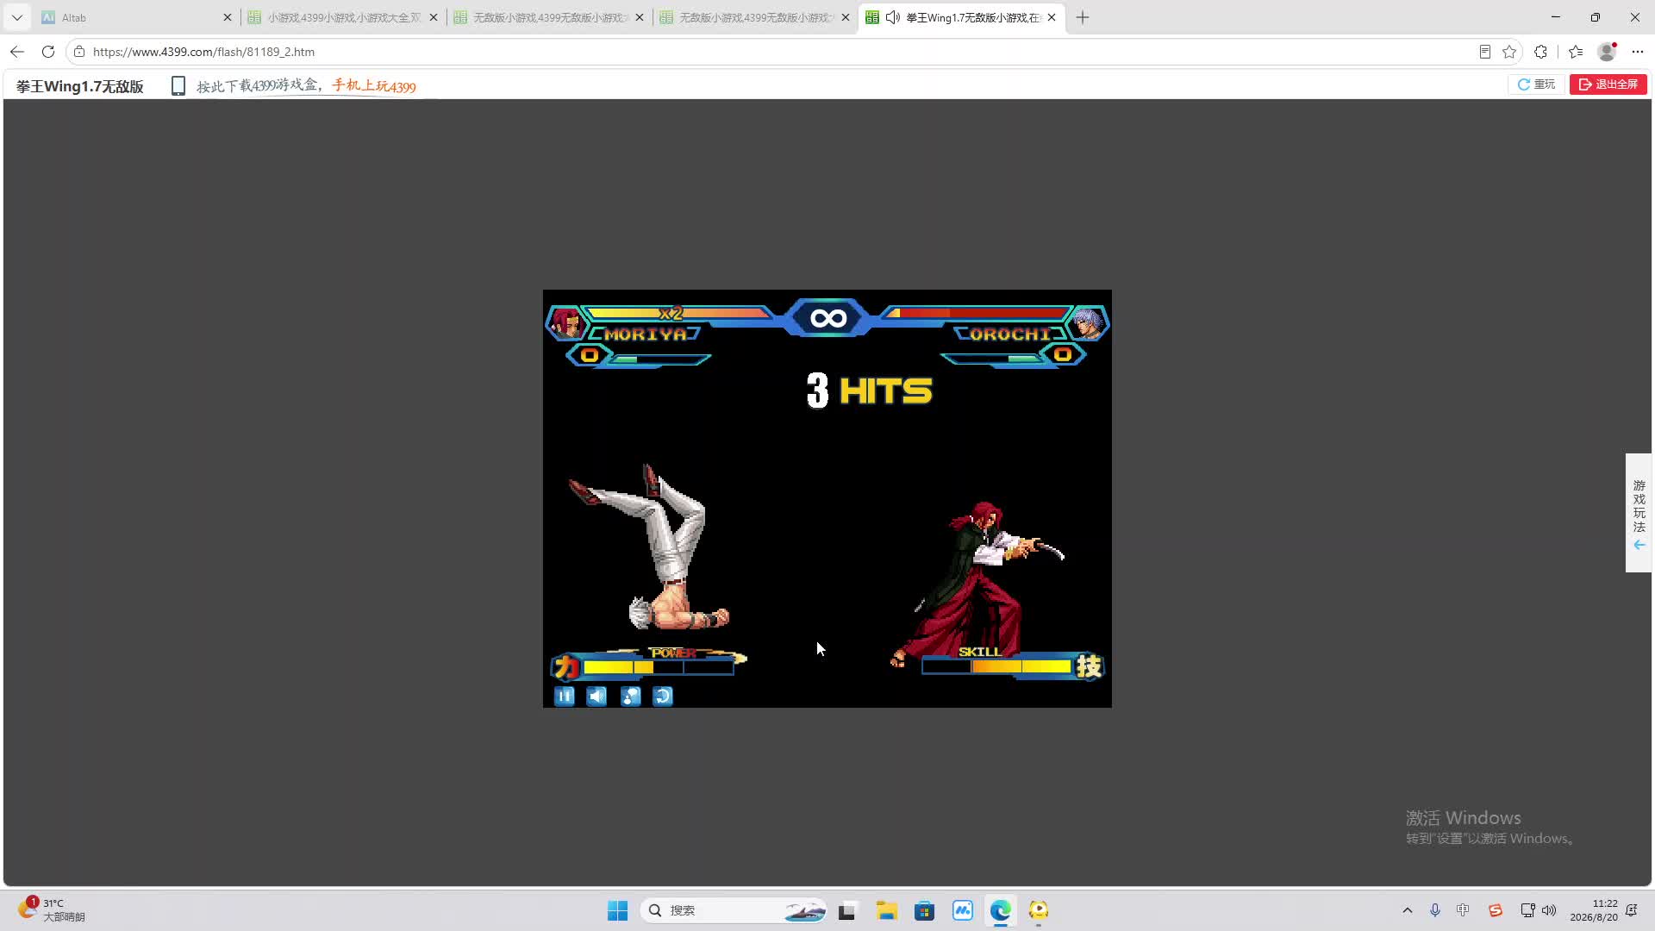Open the yellow app icon in taskbar

coord(1039,910)
